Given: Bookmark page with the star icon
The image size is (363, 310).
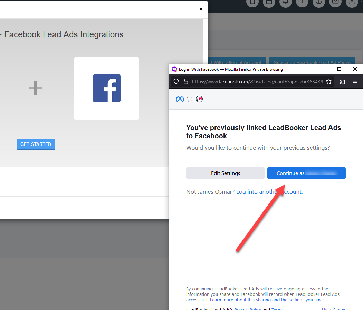Looking at the screenshot, I should (x=329, y=82).
